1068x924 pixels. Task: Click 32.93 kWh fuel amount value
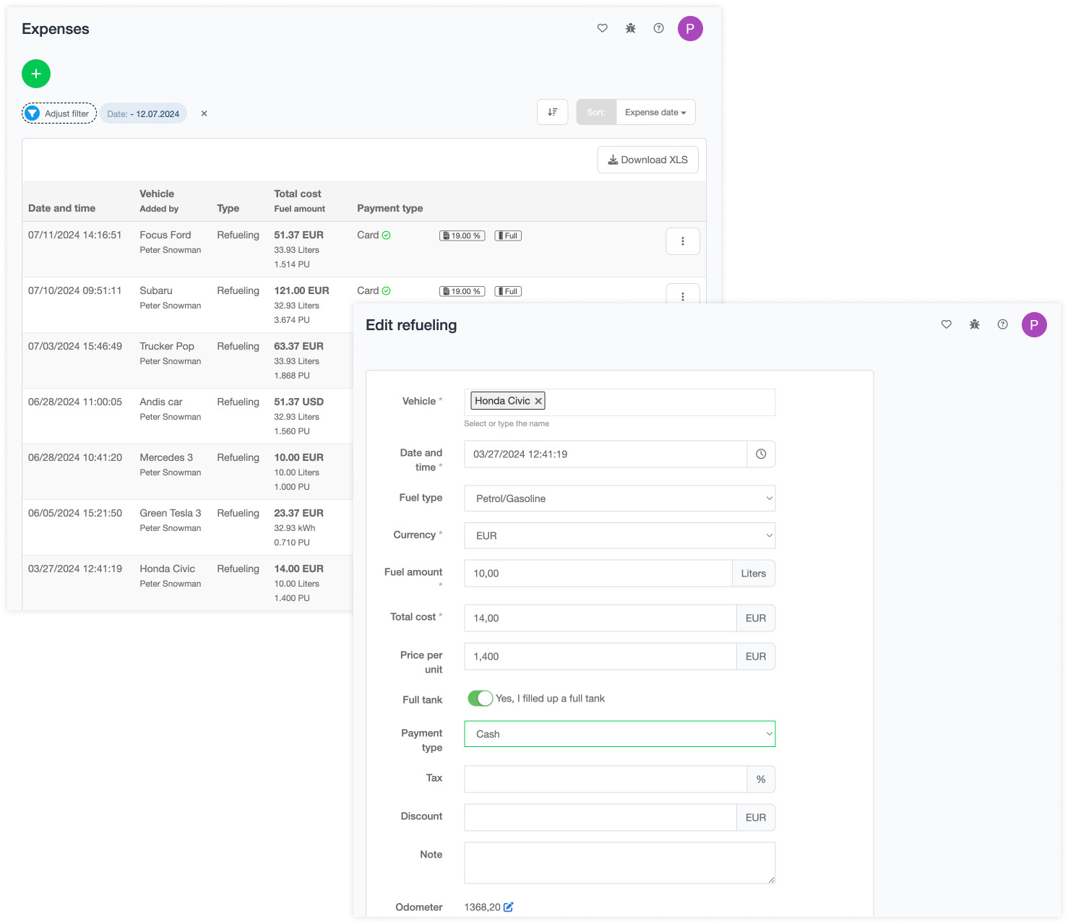tap(295, 528)
